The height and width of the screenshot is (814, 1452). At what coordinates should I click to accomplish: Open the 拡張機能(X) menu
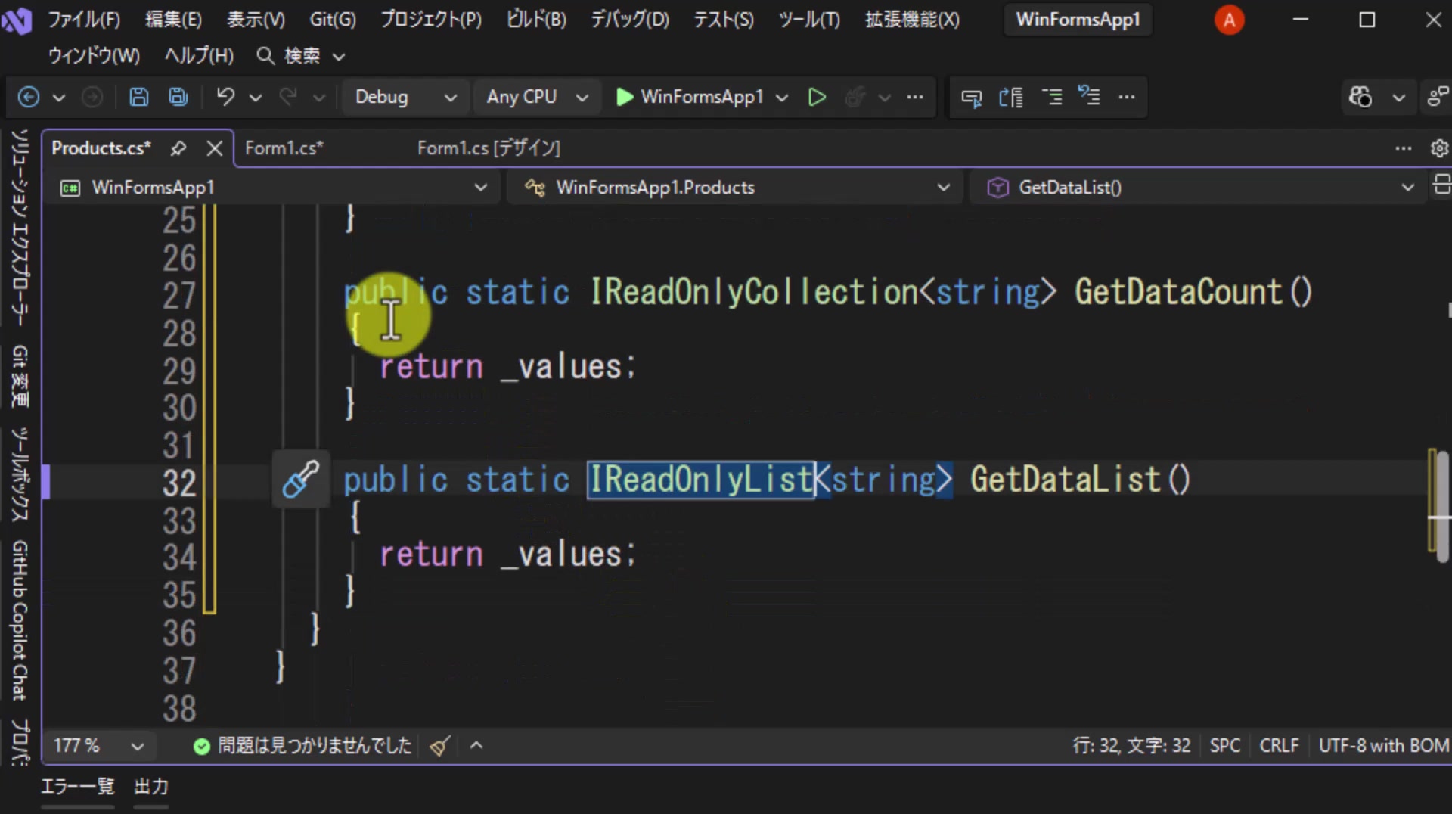pos(912,20)
